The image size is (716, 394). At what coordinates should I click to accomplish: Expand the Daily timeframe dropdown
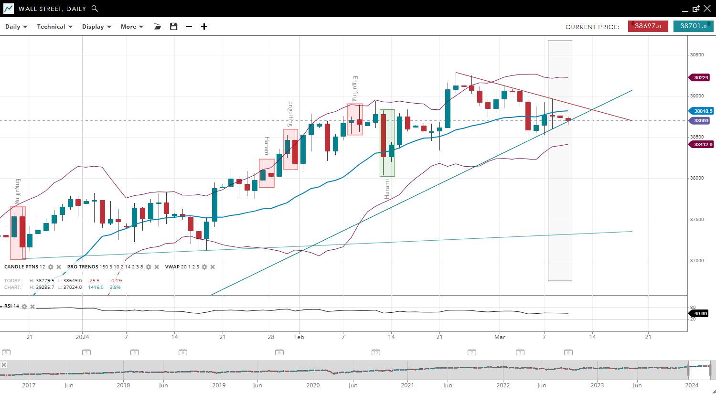point(16,27)
